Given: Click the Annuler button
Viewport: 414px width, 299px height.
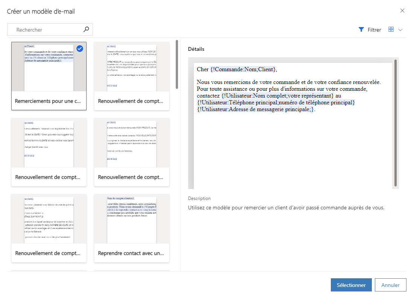Looking at the screenshot, I should [391, 285].
